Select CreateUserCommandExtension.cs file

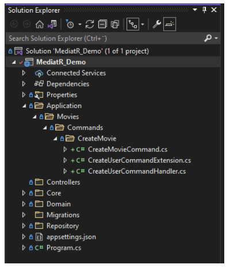(139, 160)
